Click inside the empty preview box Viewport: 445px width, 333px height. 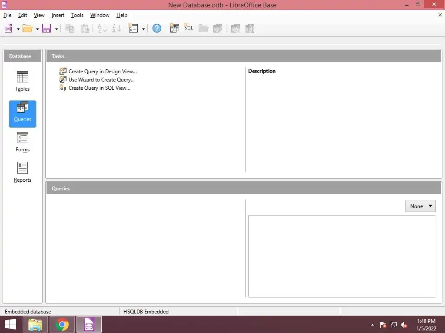click(342, 256)
